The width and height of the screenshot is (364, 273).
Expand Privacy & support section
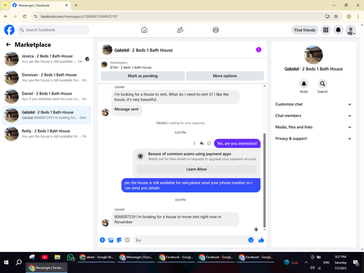313,138
